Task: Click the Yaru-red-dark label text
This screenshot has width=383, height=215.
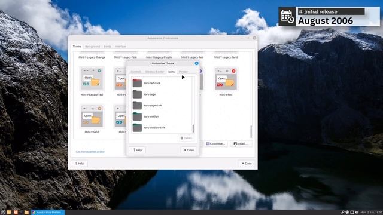Action: (152, 83)
